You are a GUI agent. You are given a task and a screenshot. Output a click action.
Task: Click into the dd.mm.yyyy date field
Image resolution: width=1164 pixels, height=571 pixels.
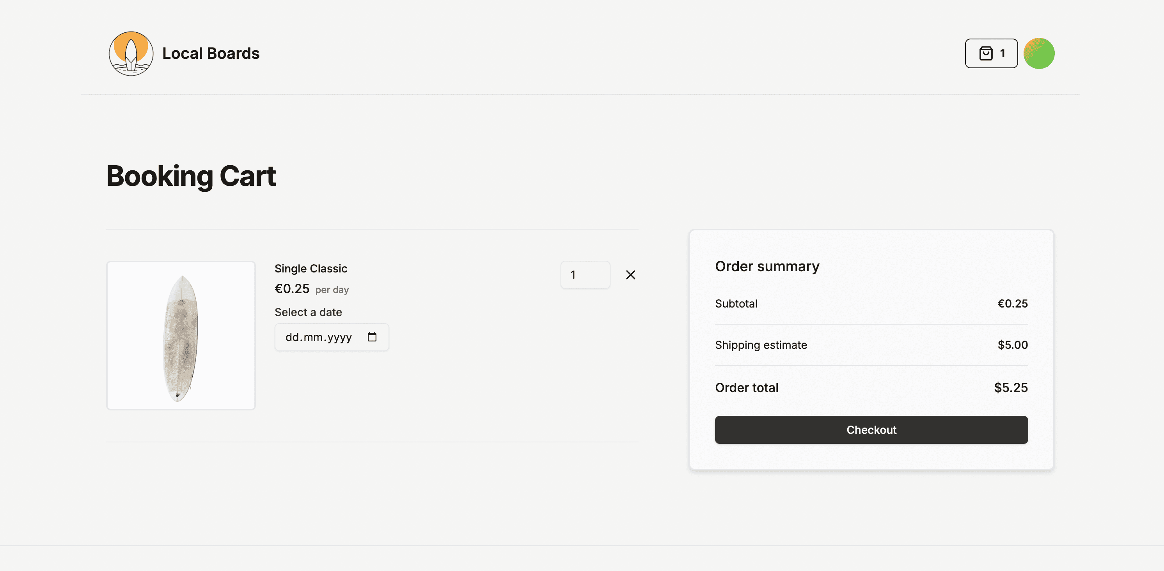pos(332,337)
